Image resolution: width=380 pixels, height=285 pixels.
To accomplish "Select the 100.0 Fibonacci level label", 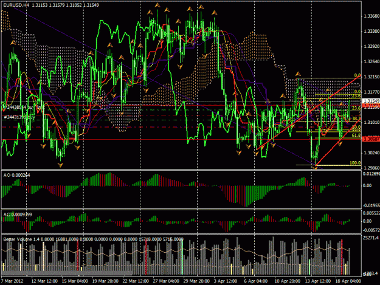I will (x=355, y=163).
